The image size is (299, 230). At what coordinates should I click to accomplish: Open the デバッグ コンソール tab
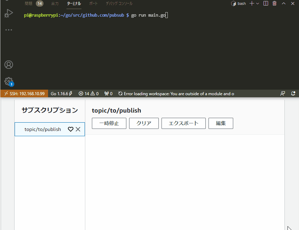119,3
